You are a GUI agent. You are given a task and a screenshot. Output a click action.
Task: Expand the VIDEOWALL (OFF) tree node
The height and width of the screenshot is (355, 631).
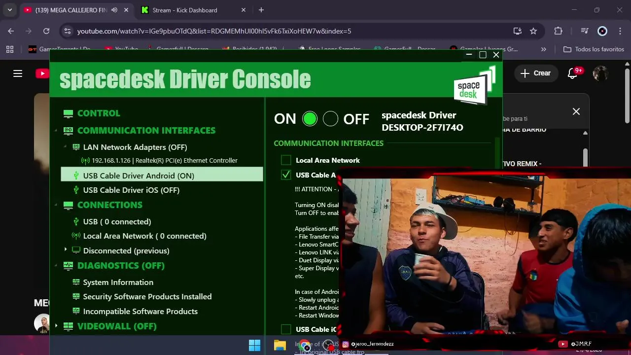point(56,326)
